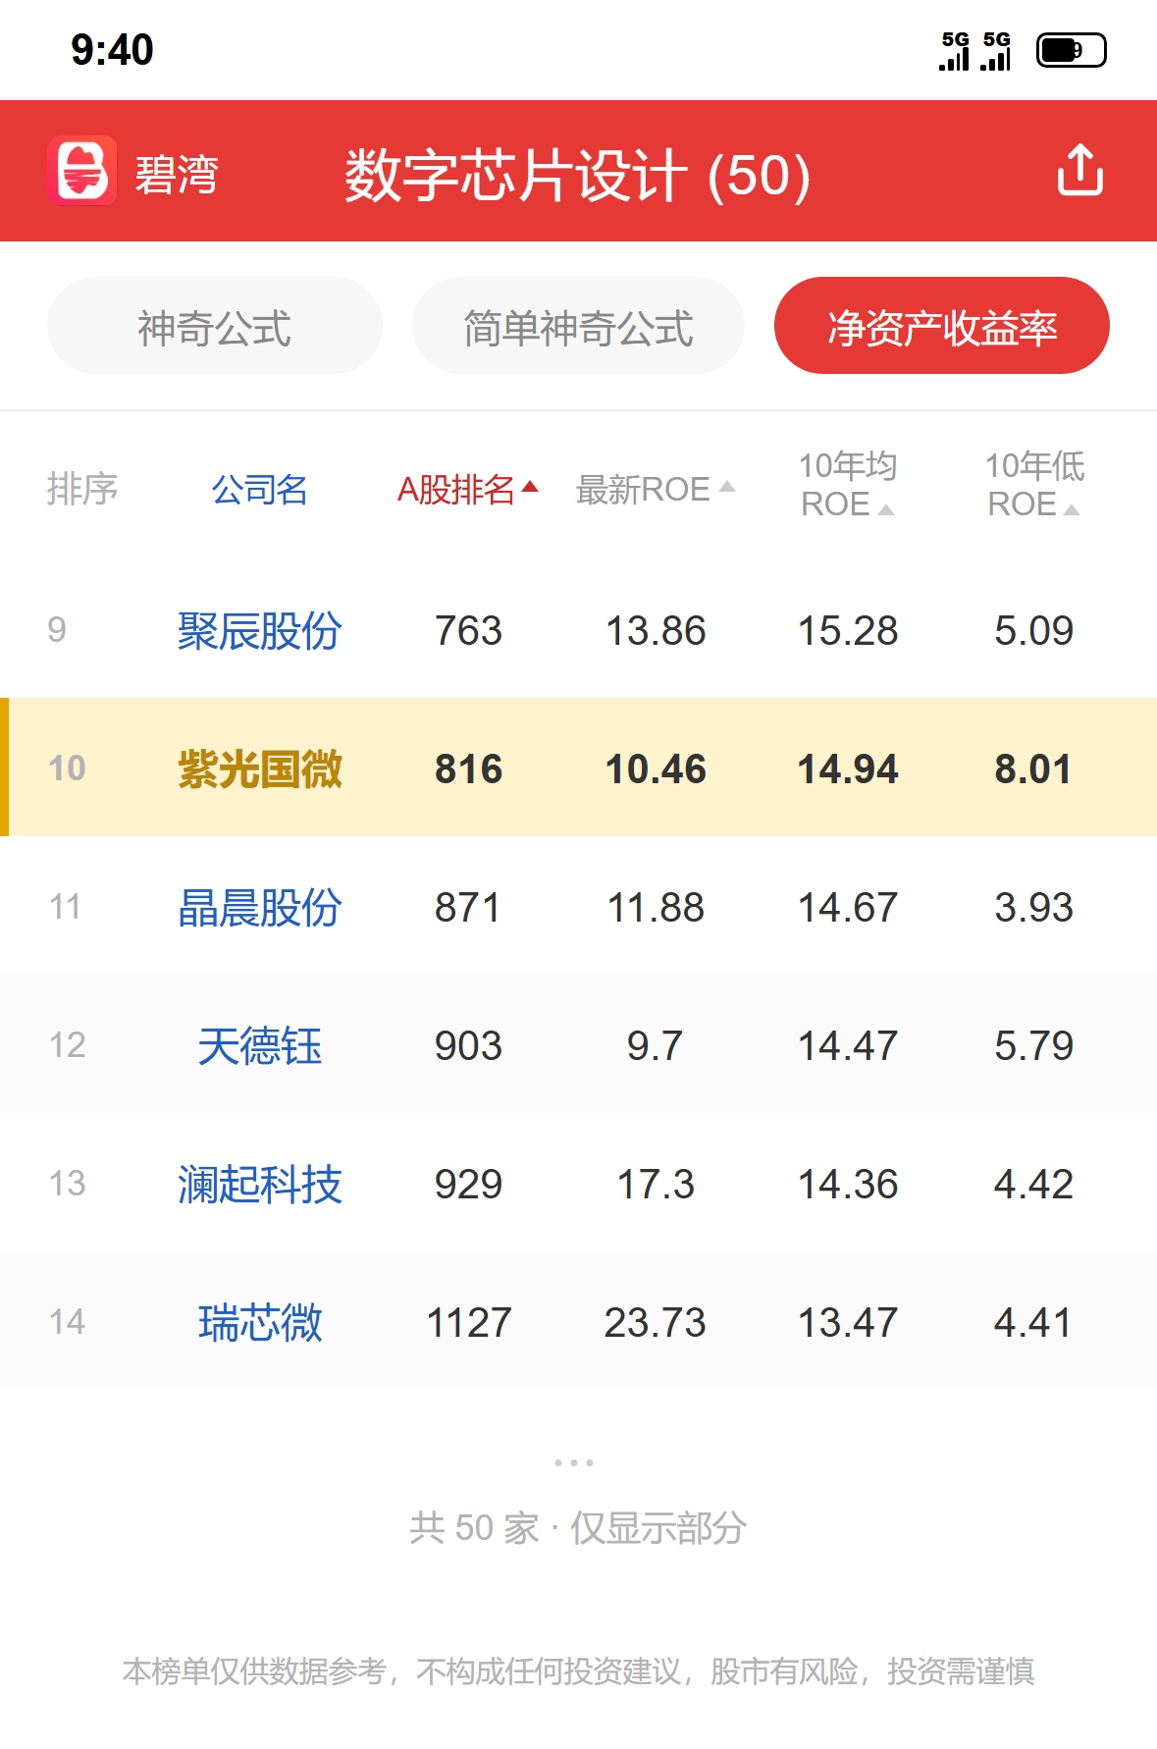Tap the 碧湾 brand name
The width and height of the screenshot is (1157, 1749).
pyautogui.click(x=177, y=175)
